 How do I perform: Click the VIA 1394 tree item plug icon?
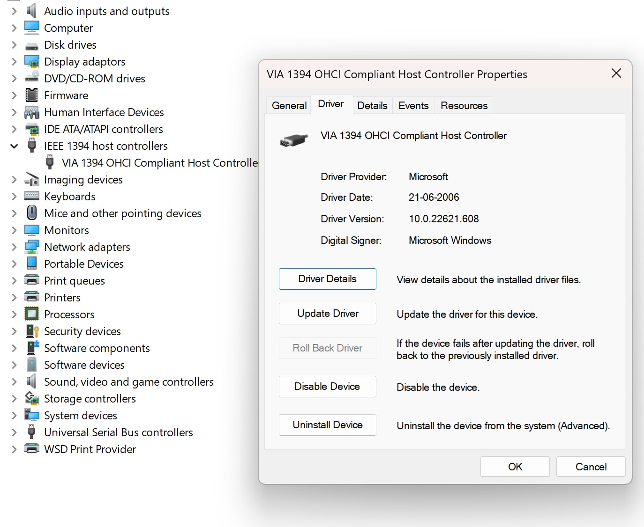pos(49,162)
